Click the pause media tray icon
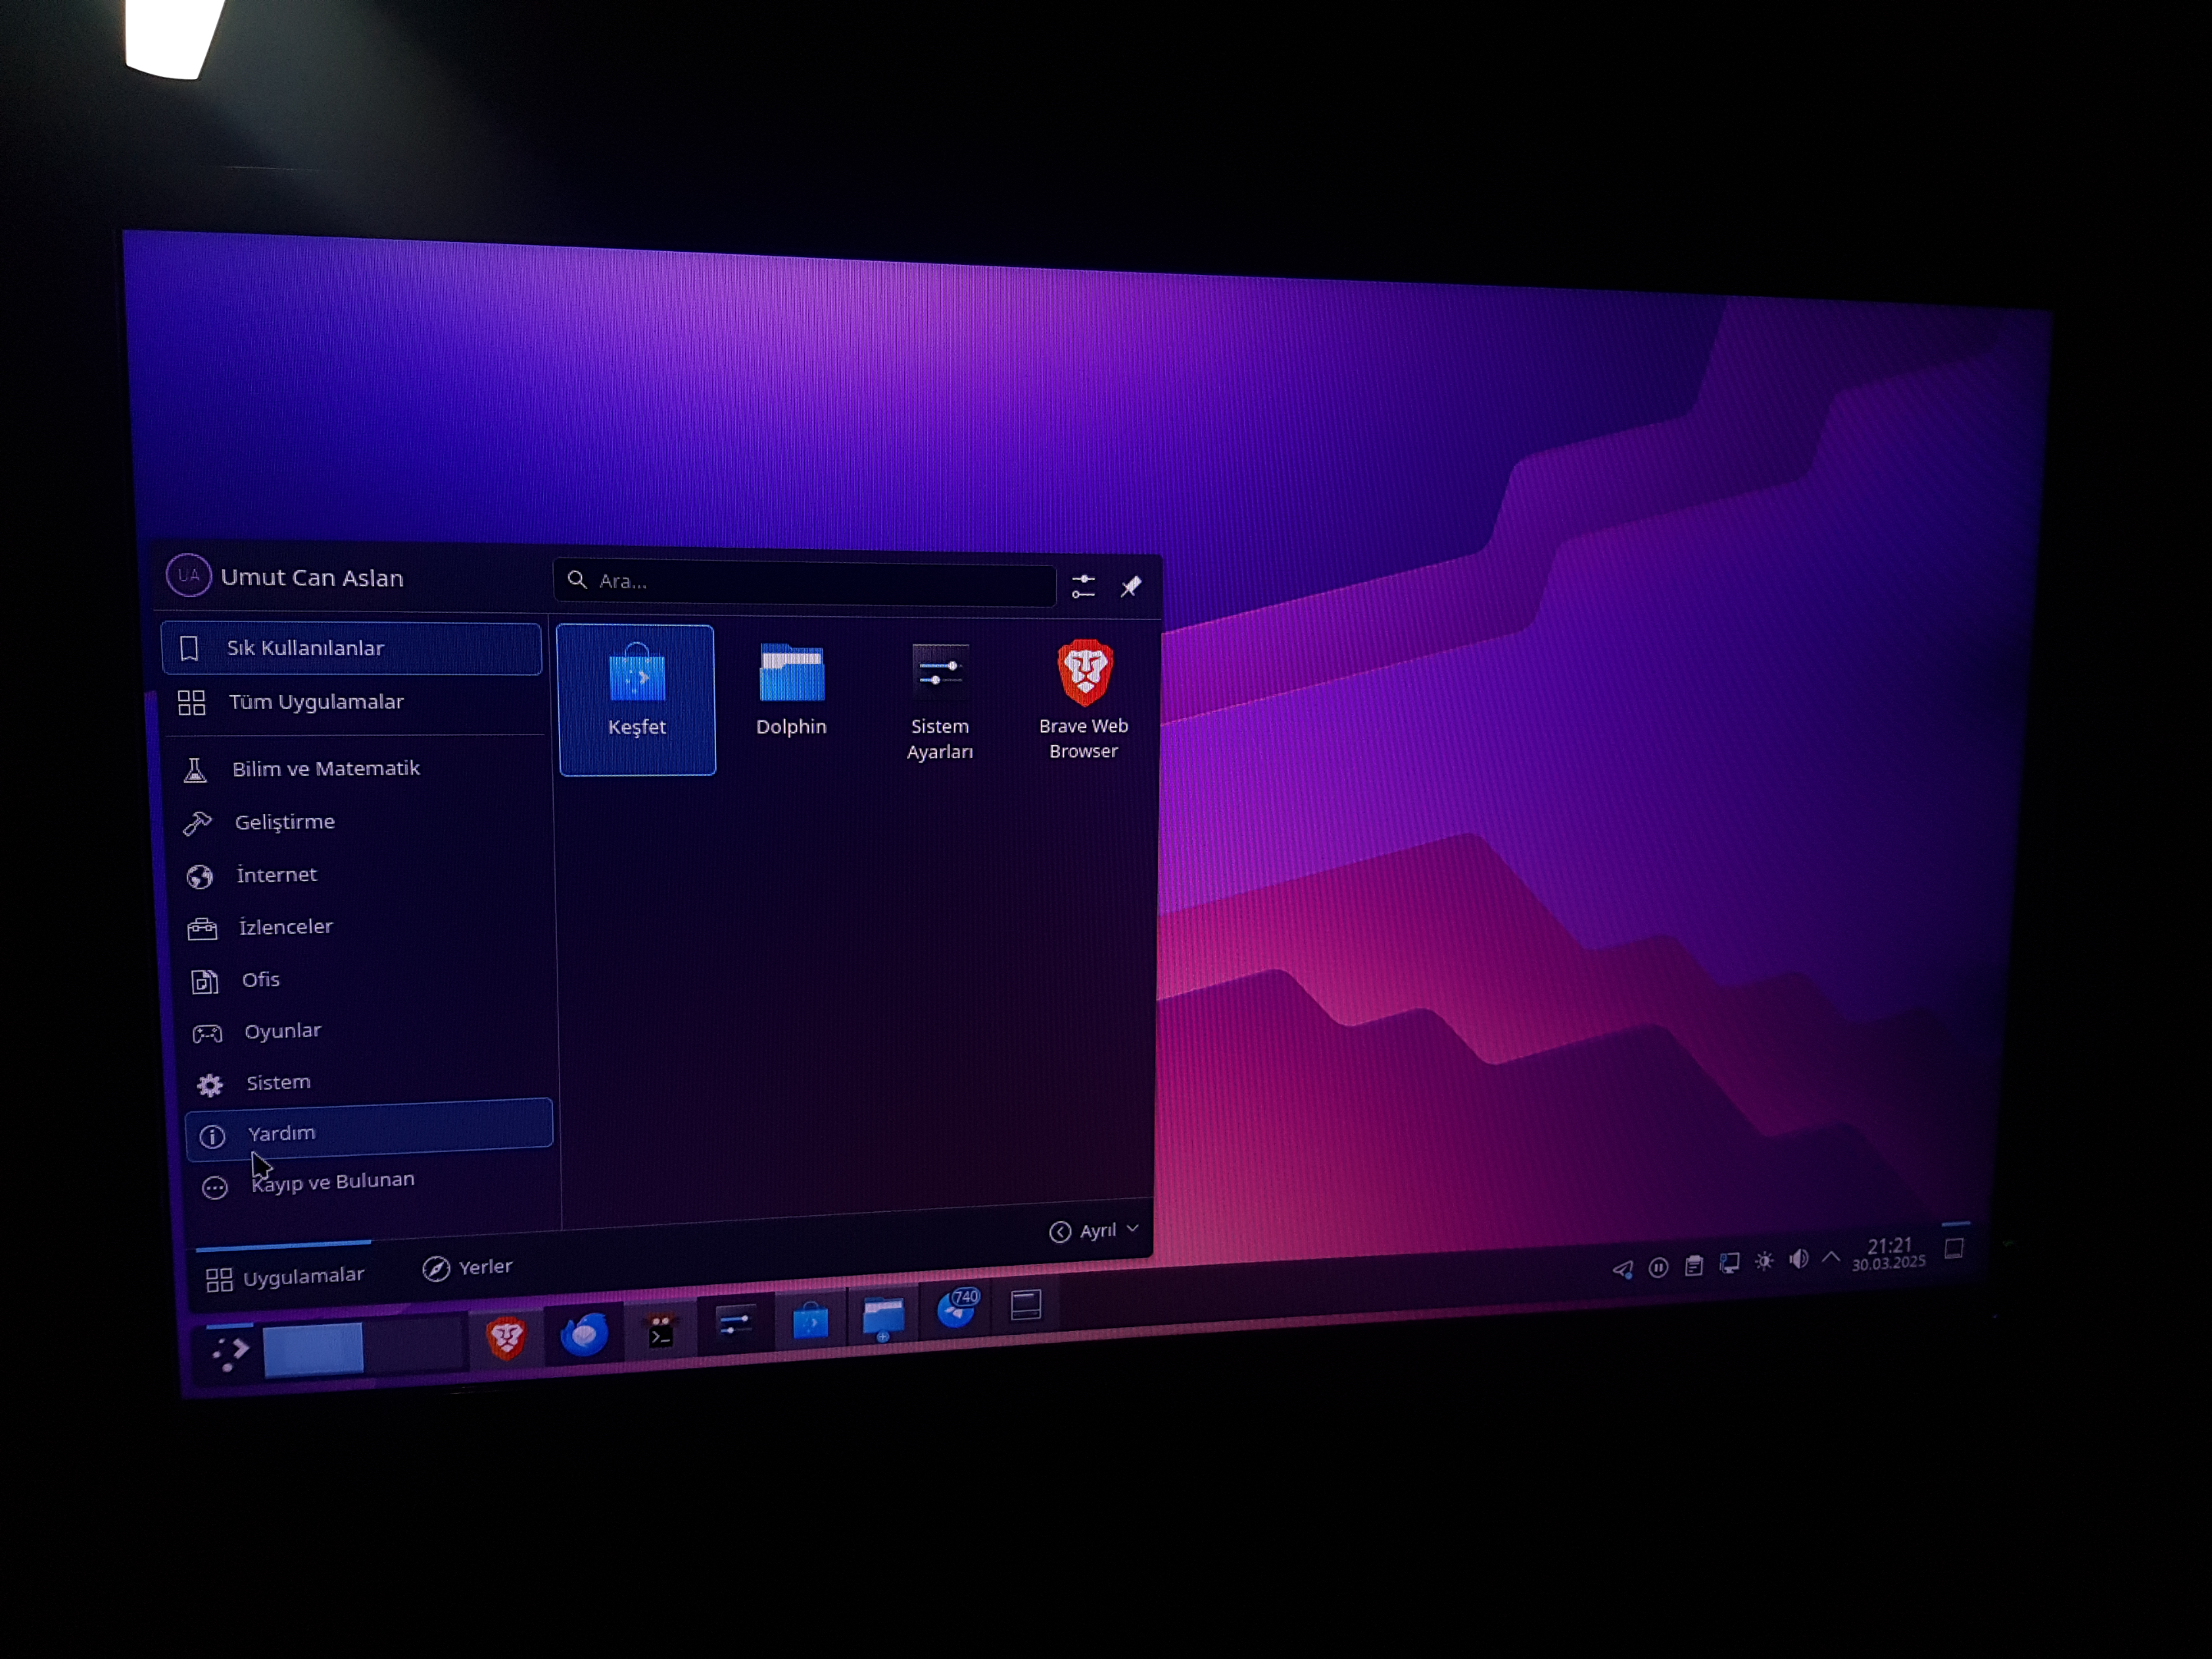 click(x=1658, y=1268)
